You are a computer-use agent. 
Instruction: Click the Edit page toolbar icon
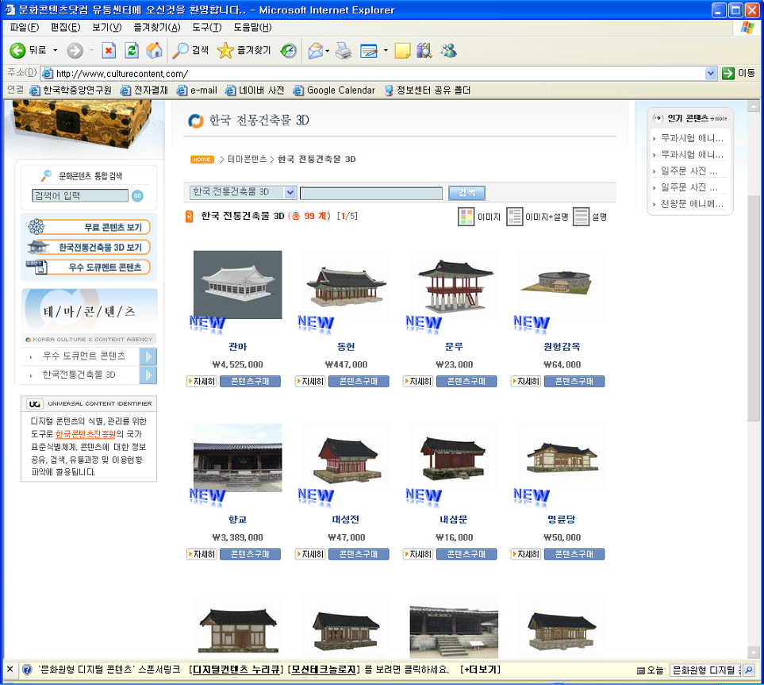(x=369, y=50)
